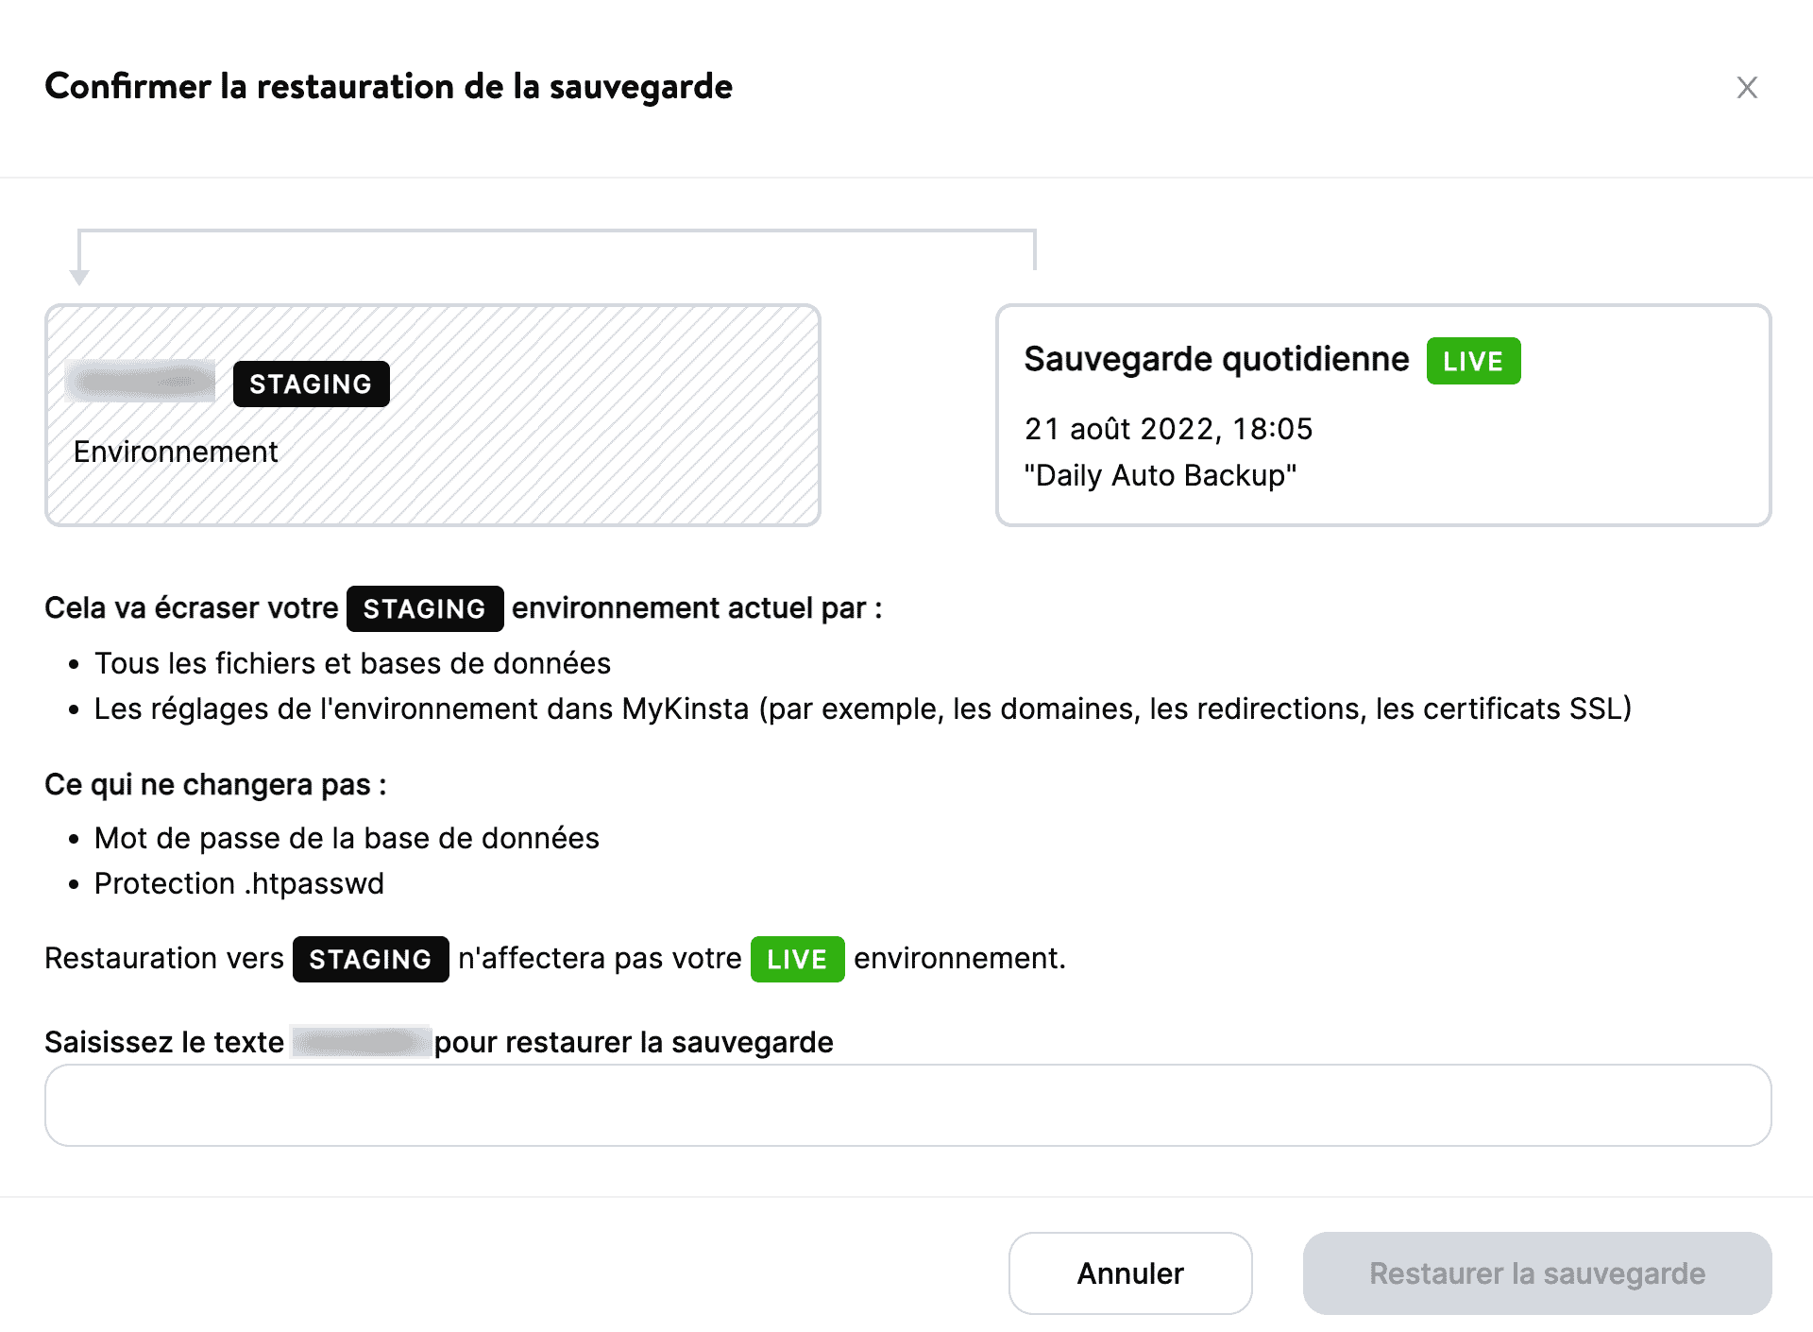Click the backup date 21 août 2022, 18:05

(x=1169, y=429)
